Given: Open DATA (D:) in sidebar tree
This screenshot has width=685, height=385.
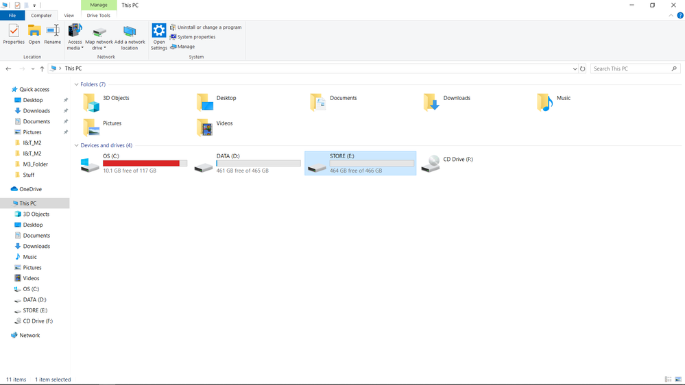Looking at the screenshot, I should [x=31, y=299].
